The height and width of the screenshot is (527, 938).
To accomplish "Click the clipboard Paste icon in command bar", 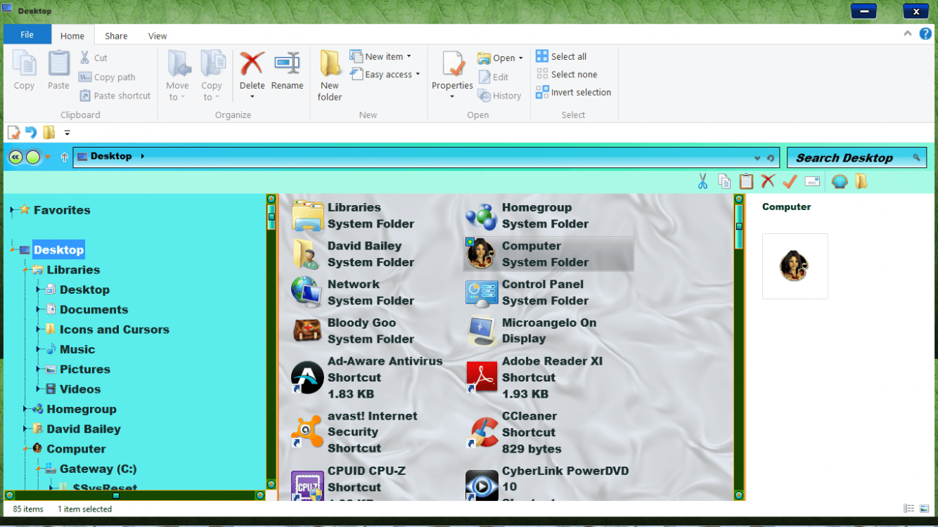I will tap(746, 182).
